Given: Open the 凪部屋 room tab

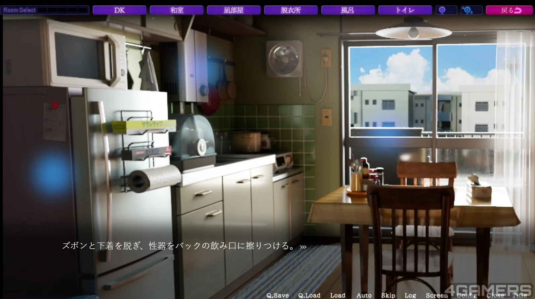Looking at the screenshot, I should (x=234, y=10).
